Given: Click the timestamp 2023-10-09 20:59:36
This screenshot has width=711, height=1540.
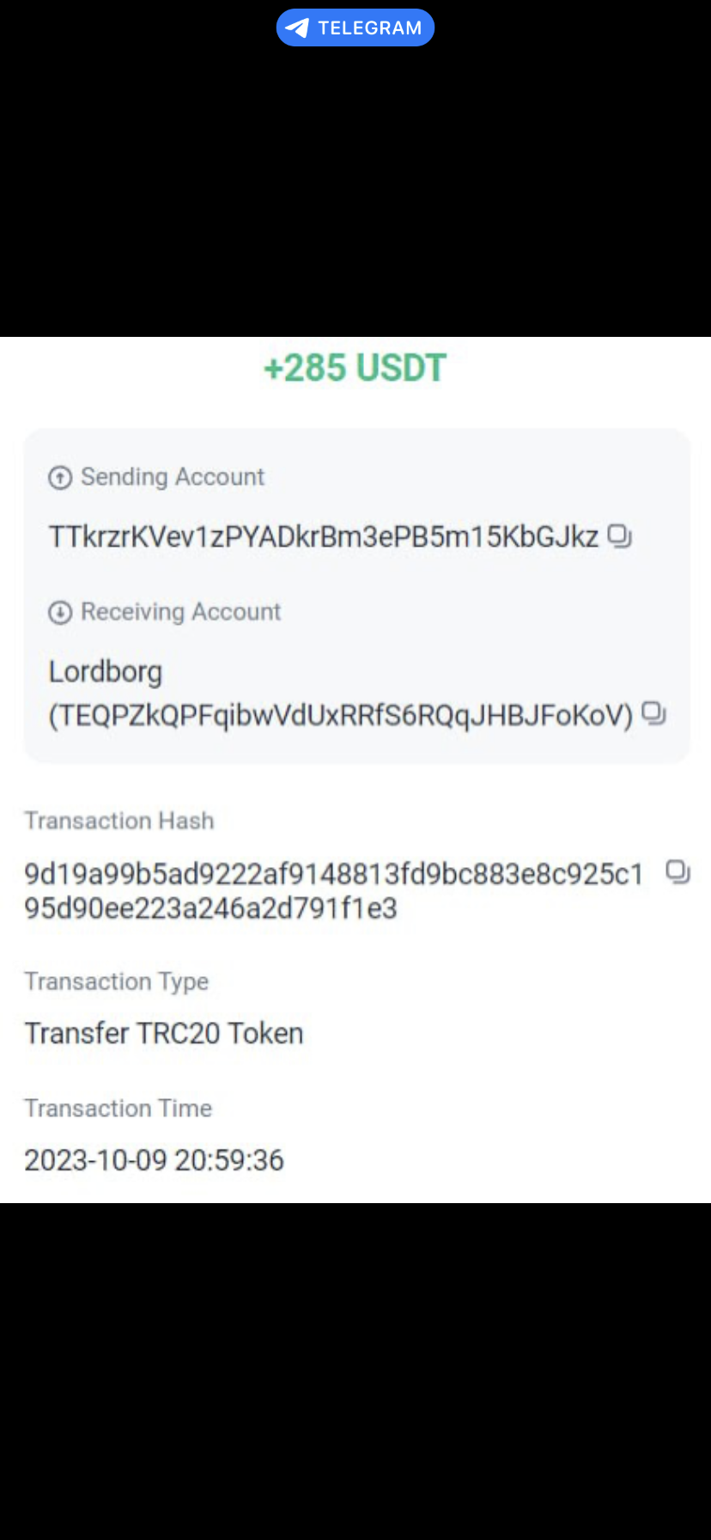Looking at the screenshot, I should pyautogui.click(x=154, y=1160).
